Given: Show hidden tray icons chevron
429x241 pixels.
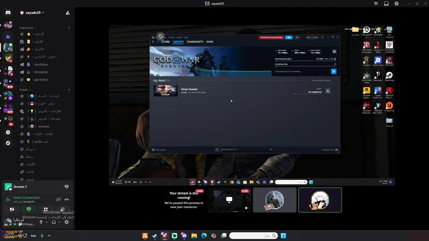Looking at the screenshot, I should coord(49,236).
